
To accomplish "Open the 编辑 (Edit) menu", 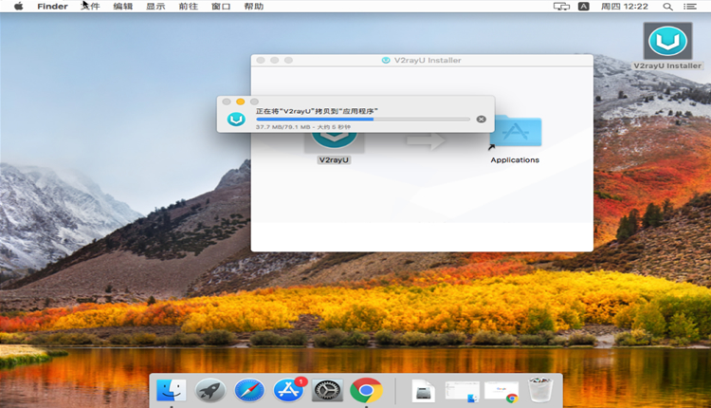I will coord(123,6).
